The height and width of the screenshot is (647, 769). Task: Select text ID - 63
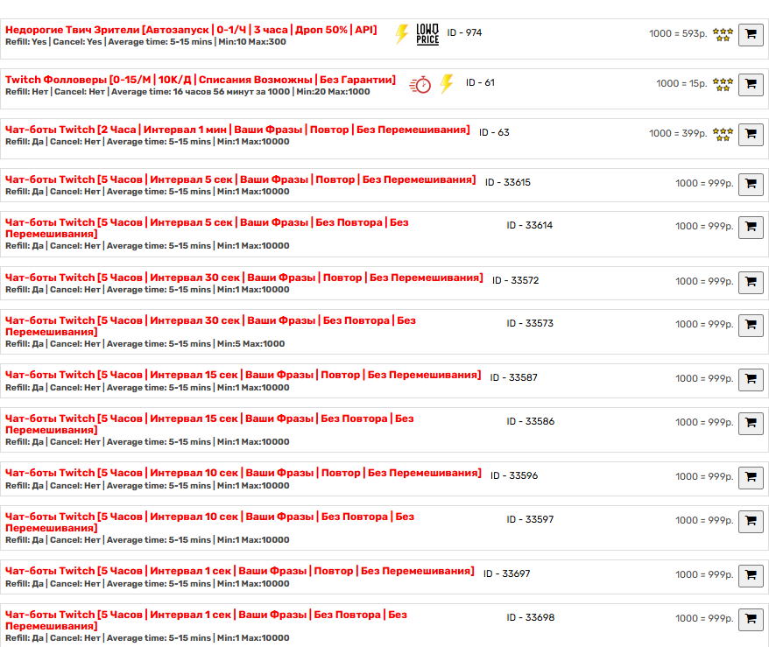(x=494, y=133)
